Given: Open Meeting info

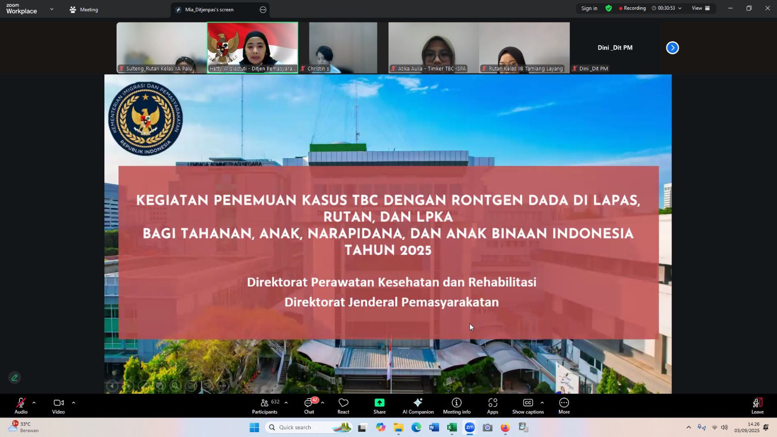Looking at the screenshot, I should coord(456,405).
